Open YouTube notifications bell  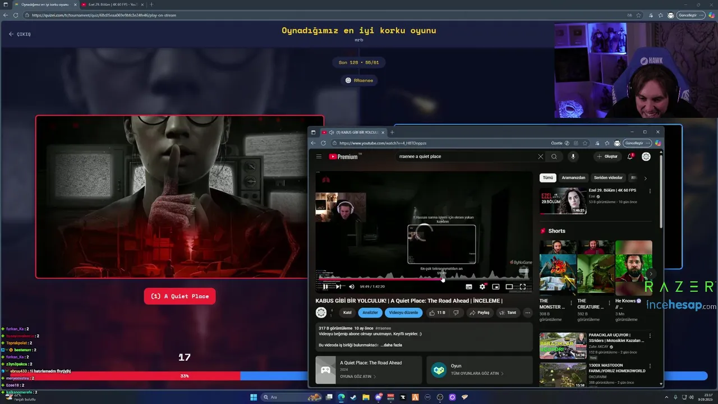pyautogui.click(x=630, y=157)
